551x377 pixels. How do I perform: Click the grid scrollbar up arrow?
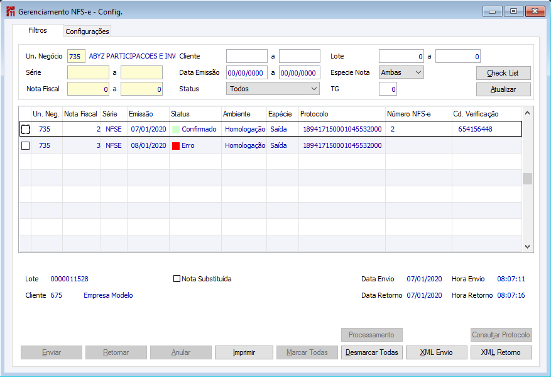click(x=527, y=113)
